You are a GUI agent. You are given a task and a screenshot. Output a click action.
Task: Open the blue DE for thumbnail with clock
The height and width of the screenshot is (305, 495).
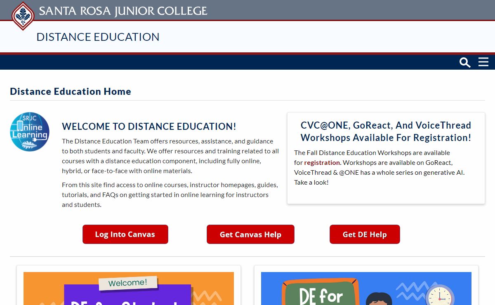point(366,289)
